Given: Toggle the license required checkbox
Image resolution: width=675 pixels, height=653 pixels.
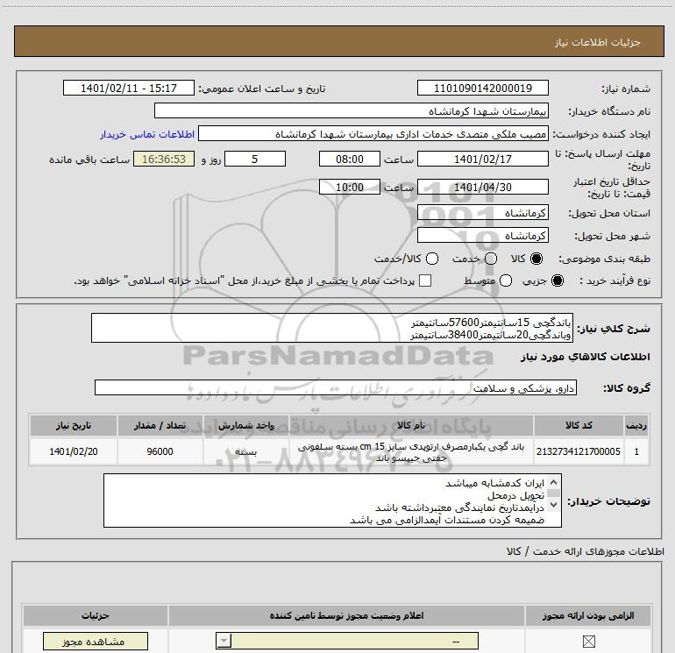Looking at the screenshot, I should pyautogui.click(x=588, y=642).
